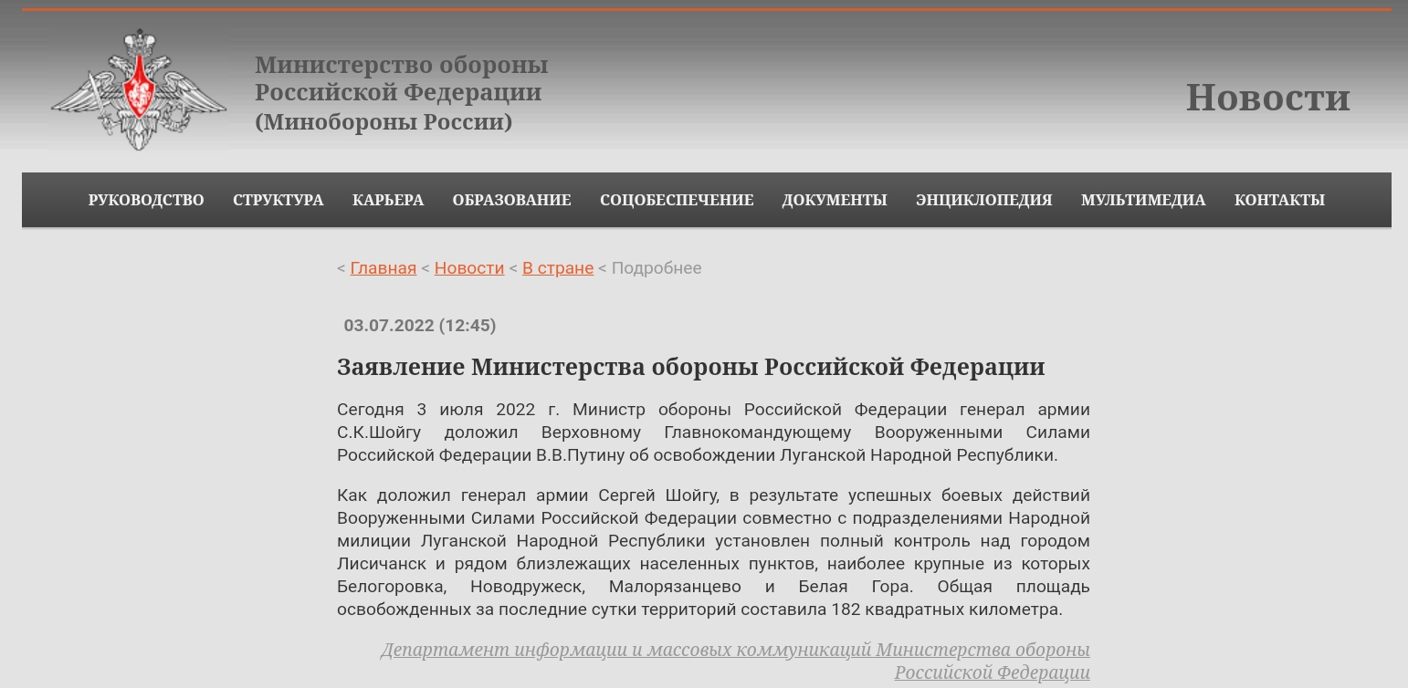Open the 'Департамент информации и массовых коммуникаций' link
Image resolution: width=1408 pixels, height=688 pixels.
coord(735,651)
